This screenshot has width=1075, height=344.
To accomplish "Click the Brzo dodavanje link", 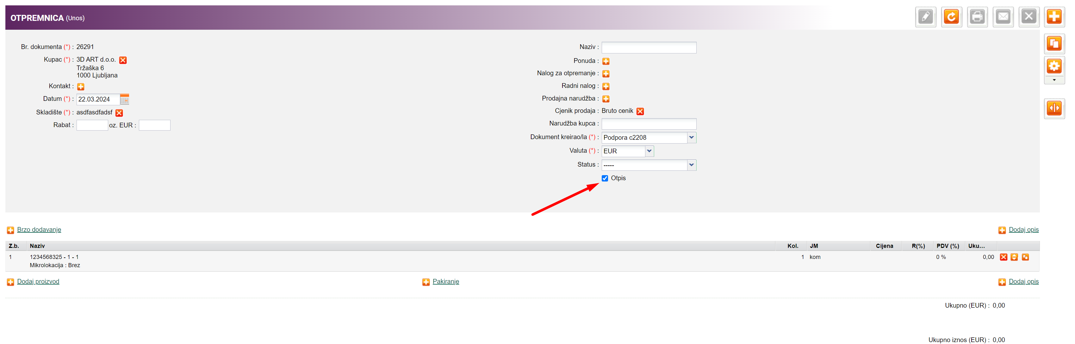I will click(x=39, y=230).
